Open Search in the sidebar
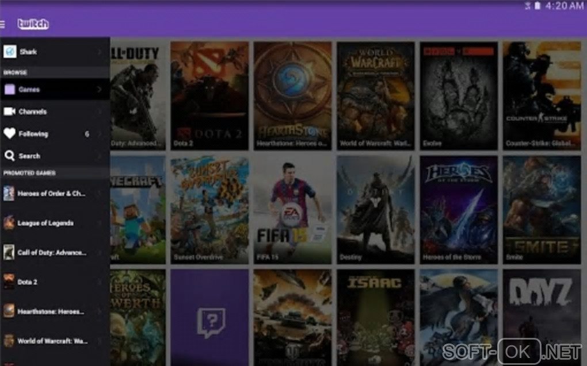Viewport: 587px width, 366px height. click(55, 156)
